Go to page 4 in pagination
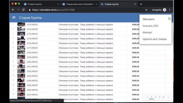Image resolution: width=183 pixels, height=103 pixels. [x=164, y=97]
